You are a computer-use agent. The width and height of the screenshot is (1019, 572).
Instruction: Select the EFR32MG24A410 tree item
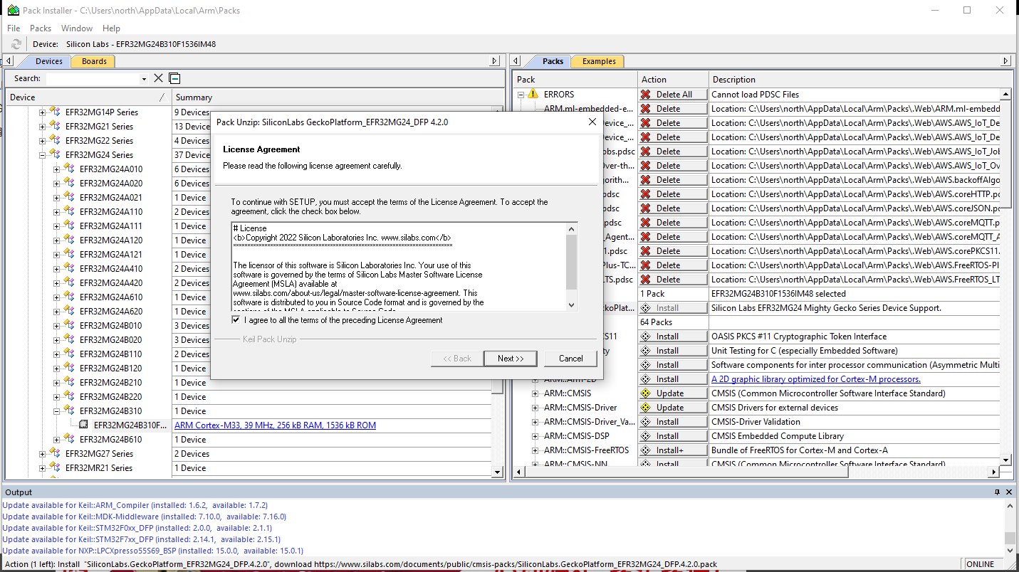(110, 269)
